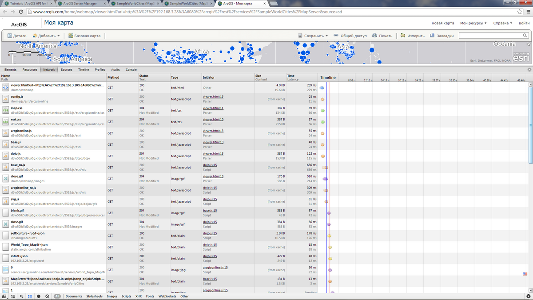Viewport: 533px width, 300px height.
Task: Filter network requests by XHR
Action: 139,296
